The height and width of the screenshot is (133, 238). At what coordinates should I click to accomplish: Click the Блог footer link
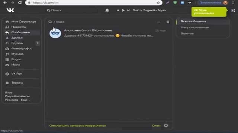pos(9,92)
